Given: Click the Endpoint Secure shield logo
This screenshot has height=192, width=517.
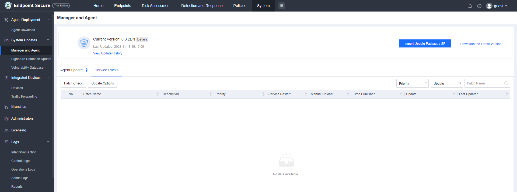Looking at the screenshot, I should tap(8, 5).
